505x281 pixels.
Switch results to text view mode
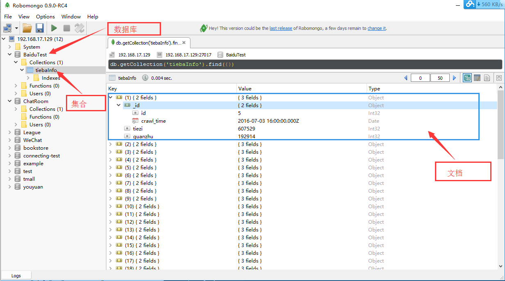tap(487, 78)
